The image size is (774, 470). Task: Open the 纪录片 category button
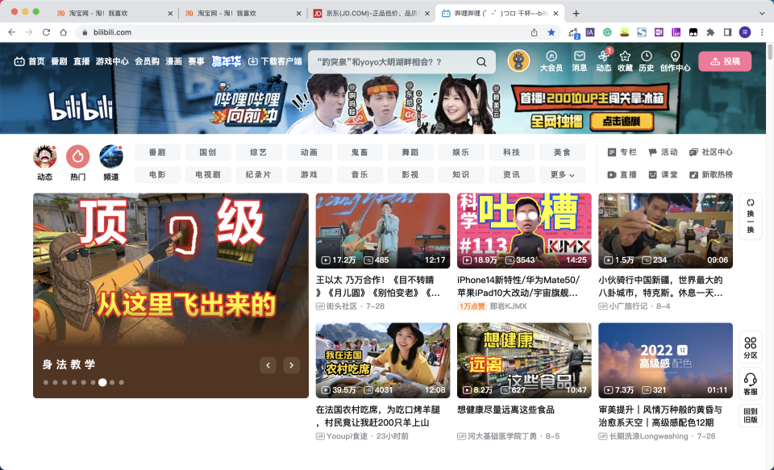(259, 175)
